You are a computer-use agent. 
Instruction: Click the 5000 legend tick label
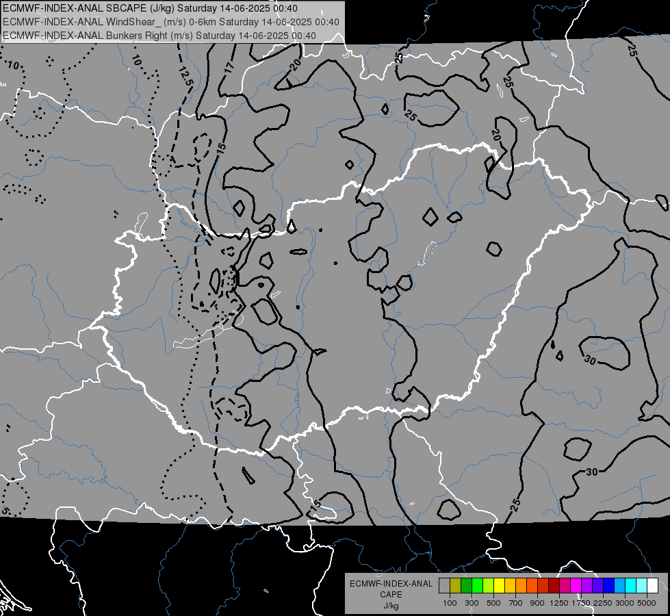coord(647,603)
